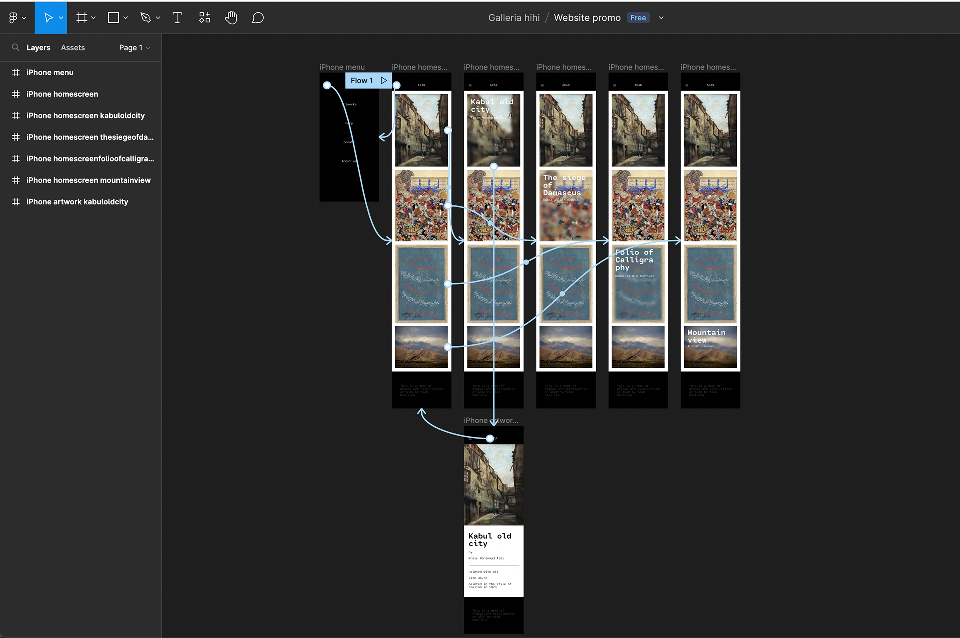Viewport: 960px width, 638px height.
Task: Click frame icon beside homescreenfolioofcalligra... layer
Action: click(16, 159)
